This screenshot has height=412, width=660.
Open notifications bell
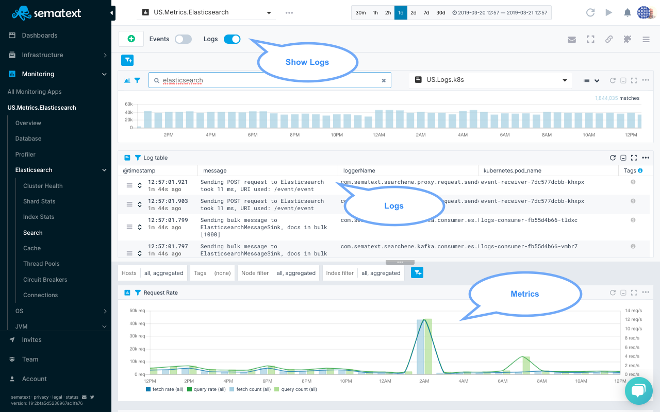628,12
